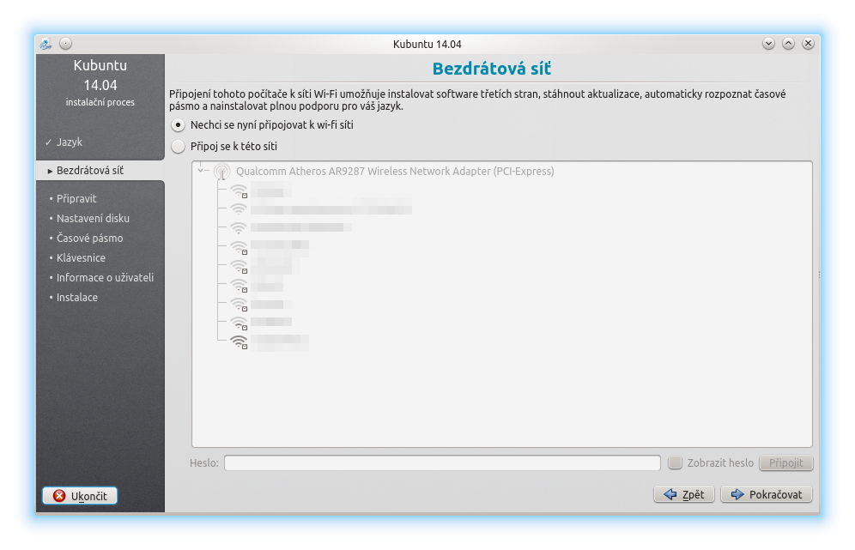Click the wireless adapter antenna icon
Image resolution: width=855 pixels, height=550 pixels.
(222, 172)
